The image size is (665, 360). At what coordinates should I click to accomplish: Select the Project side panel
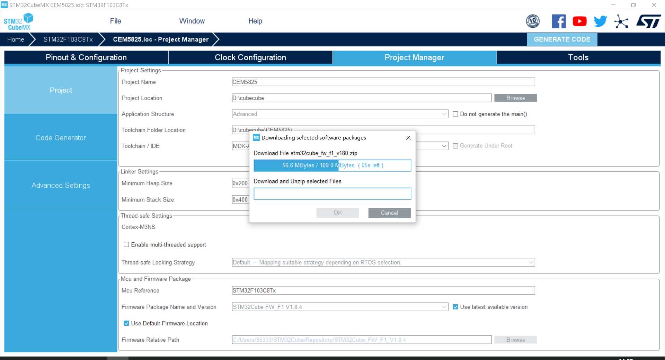click(61, 90)
